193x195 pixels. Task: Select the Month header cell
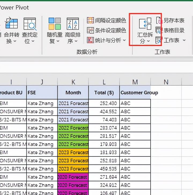pos(73,92)
